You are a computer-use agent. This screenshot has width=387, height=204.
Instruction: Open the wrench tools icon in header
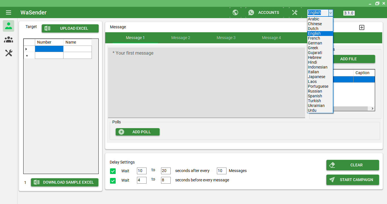pos(295,12)
